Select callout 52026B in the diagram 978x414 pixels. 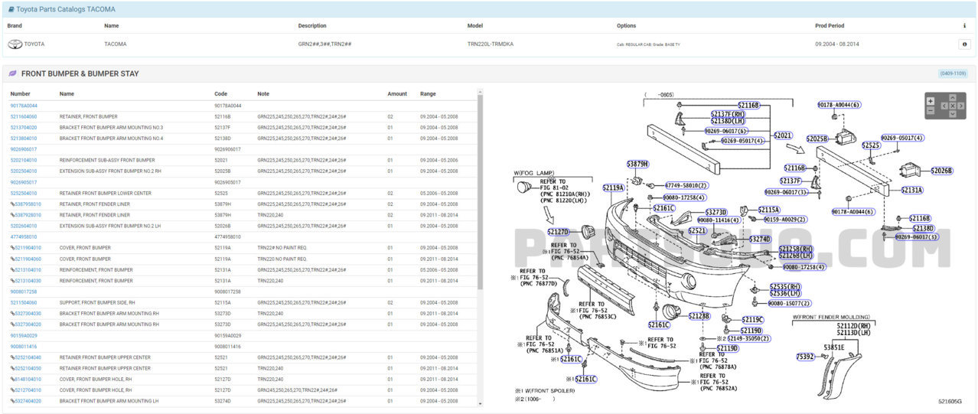[x=942, y=171]
